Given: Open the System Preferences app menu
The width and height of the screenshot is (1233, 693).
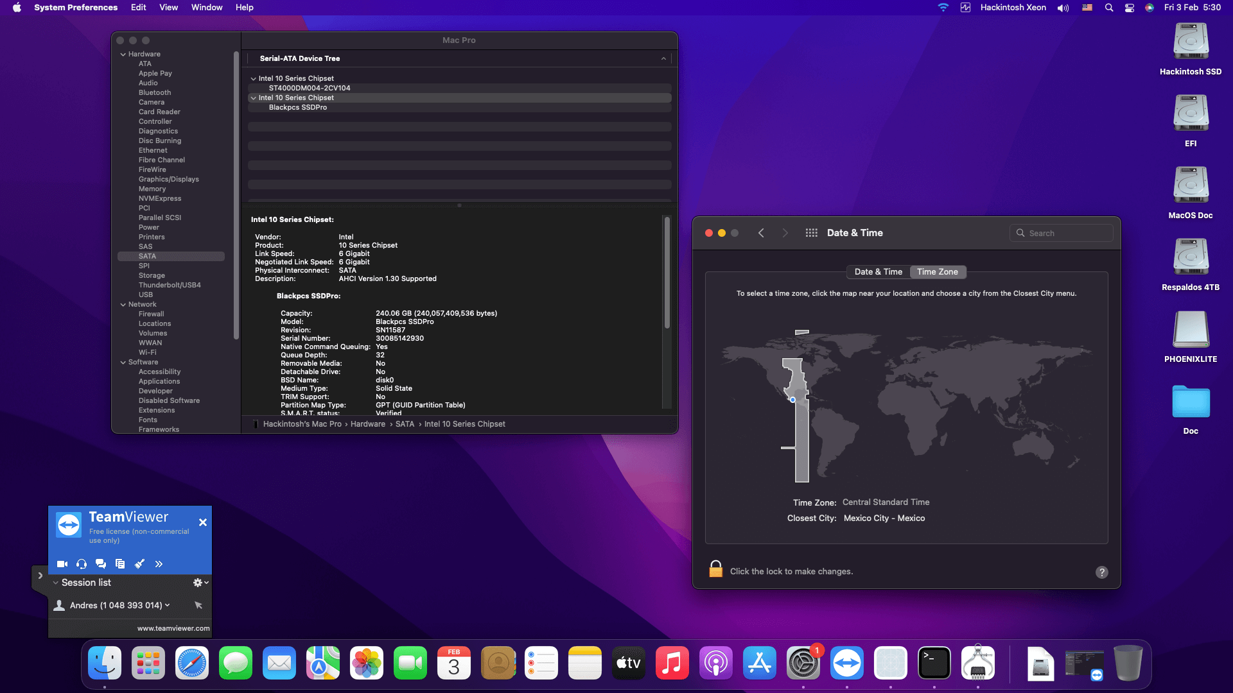Looking at the screenshot, I should pos(76,8).
